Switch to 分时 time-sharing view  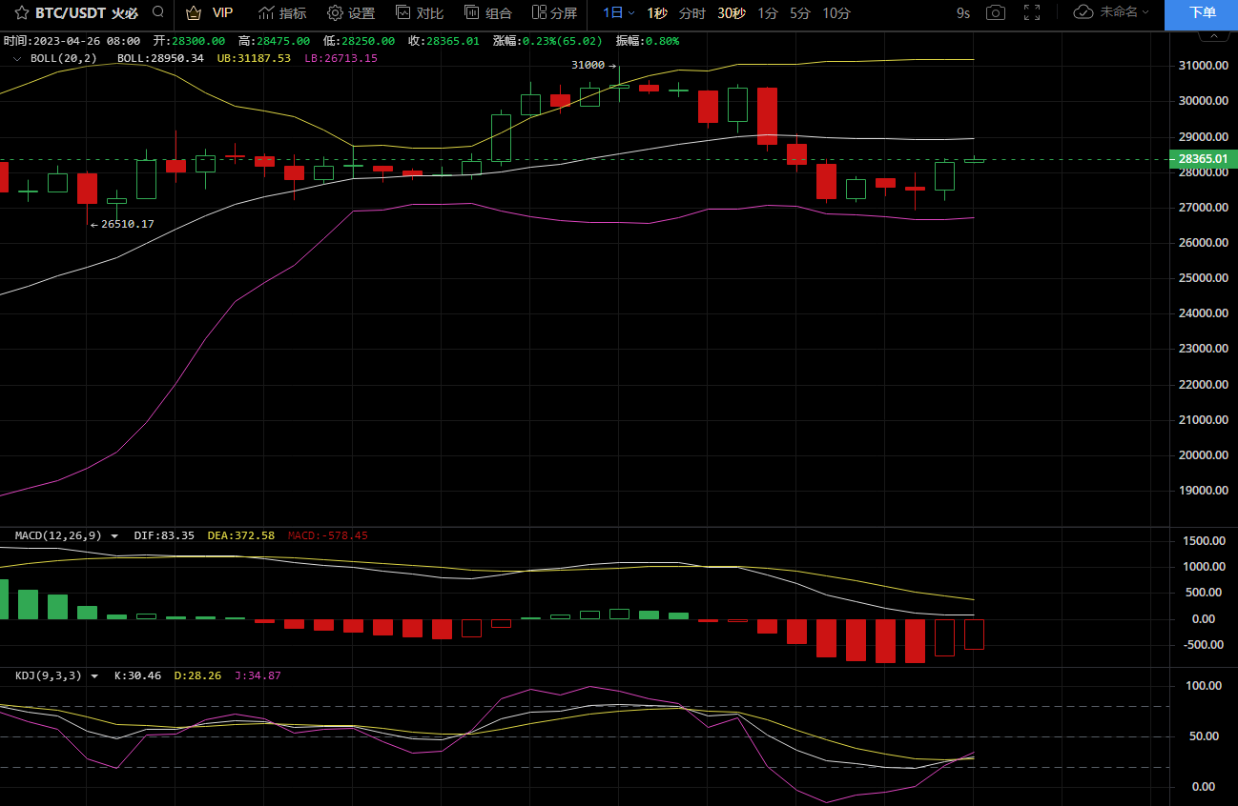click(x=692, y=13)
